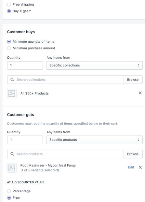Click the 1 of 5 variants selected text

[40, 170]
